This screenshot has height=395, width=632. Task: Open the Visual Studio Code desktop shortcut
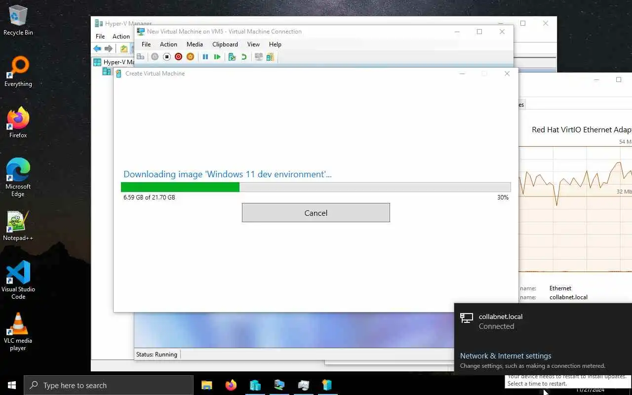click(x=18, y=280)
